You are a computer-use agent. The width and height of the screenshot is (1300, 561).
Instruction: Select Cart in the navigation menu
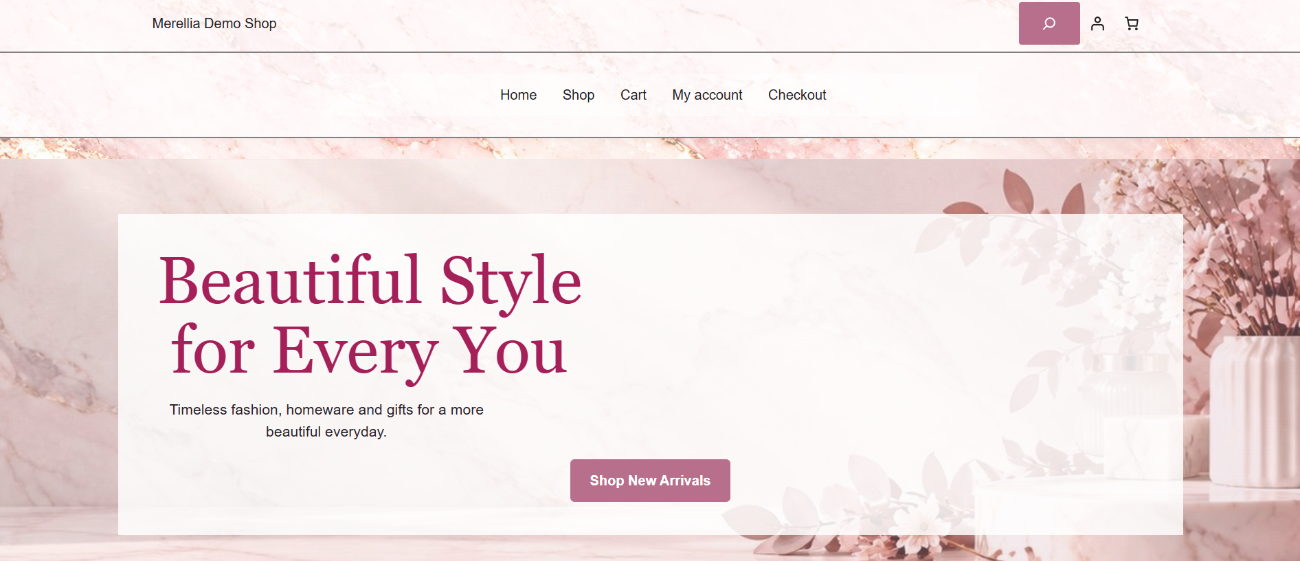[634, 95]
